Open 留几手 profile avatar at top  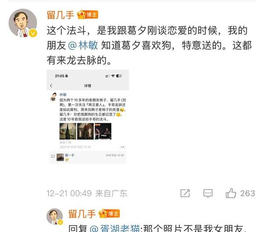23,23
